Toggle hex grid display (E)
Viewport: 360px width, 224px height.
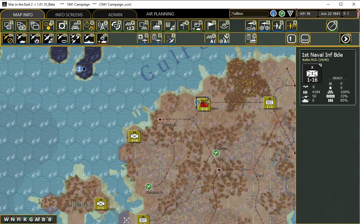48,26
